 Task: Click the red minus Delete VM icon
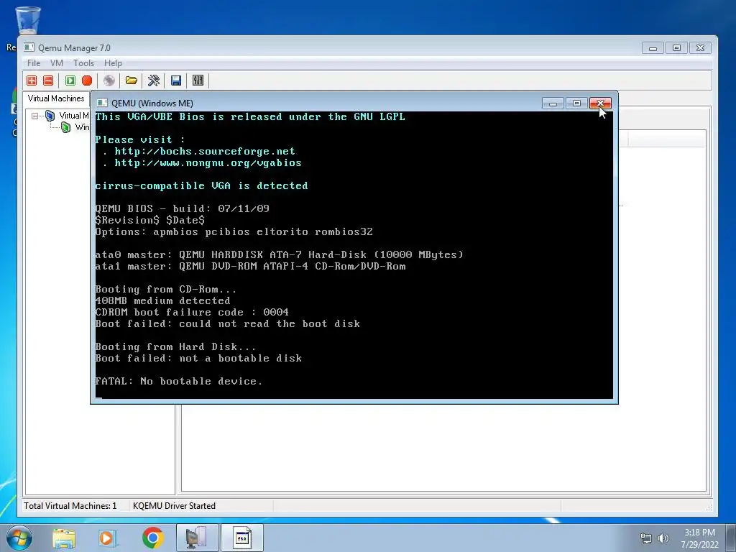coord(48,80)
